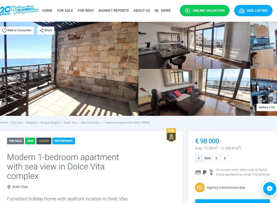Click the Facebook Messenger chat bubble
Screen dimensions: 277x203
[270, 188]
